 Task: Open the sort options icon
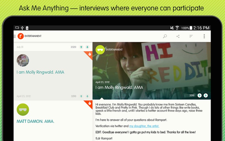[191, 36]
